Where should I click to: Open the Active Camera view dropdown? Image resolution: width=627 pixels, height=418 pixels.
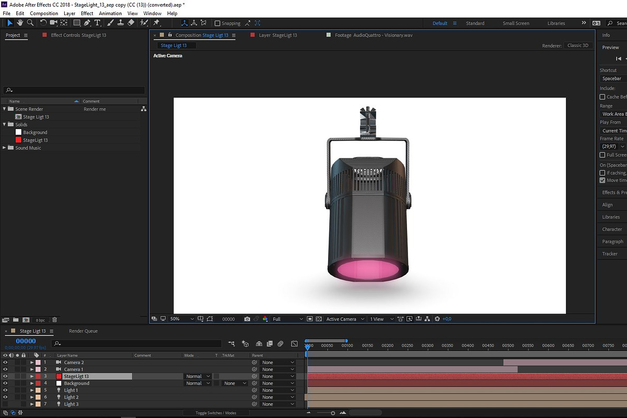pos(344,319)
